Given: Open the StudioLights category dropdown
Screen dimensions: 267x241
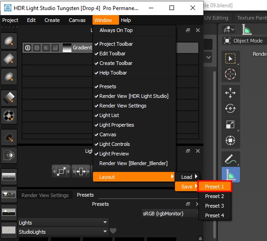Looking at the screenshot, I should (x=63, y=232).
